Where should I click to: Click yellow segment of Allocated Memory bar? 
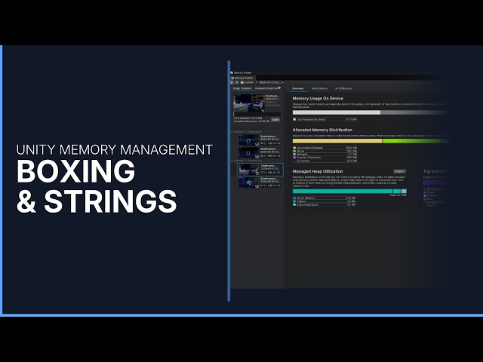pyautogui.click(x=337, y=141)
